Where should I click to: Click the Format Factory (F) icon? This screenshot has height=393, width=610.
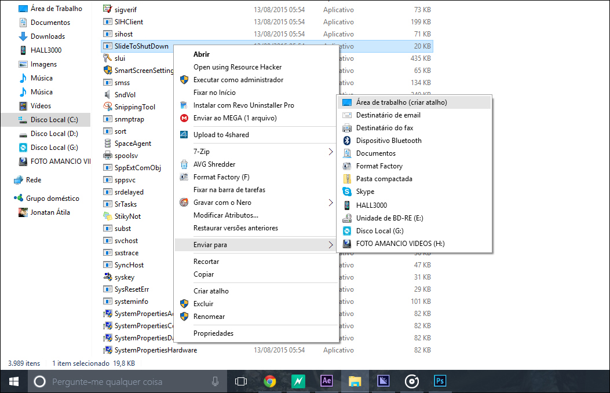(184, 177)
